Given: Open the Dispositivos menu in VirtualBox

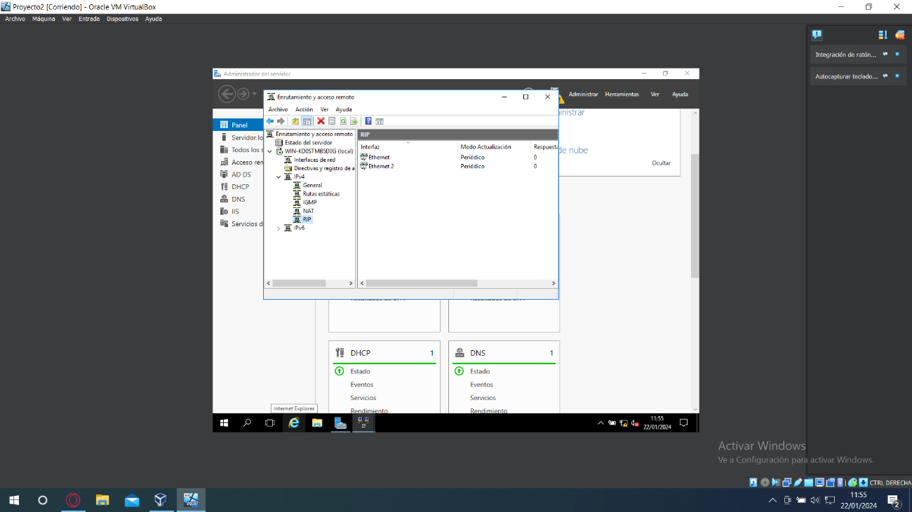Looking at the screenshot, I should (x=123, y=19).
